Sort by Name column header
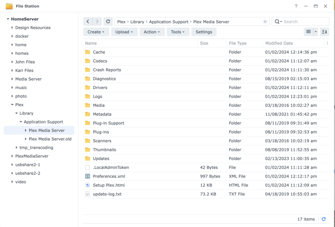Image resolution: width=335 pixels, height=227 pixels. (140, 43)
